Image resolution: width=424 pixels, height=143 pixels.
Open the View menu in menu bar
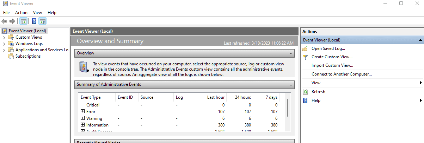point(37,13)
